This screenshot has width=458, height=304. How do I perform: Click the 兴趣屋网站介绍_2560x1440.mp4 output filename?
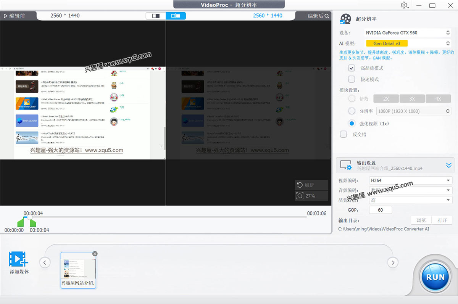[x=390, y=168]
